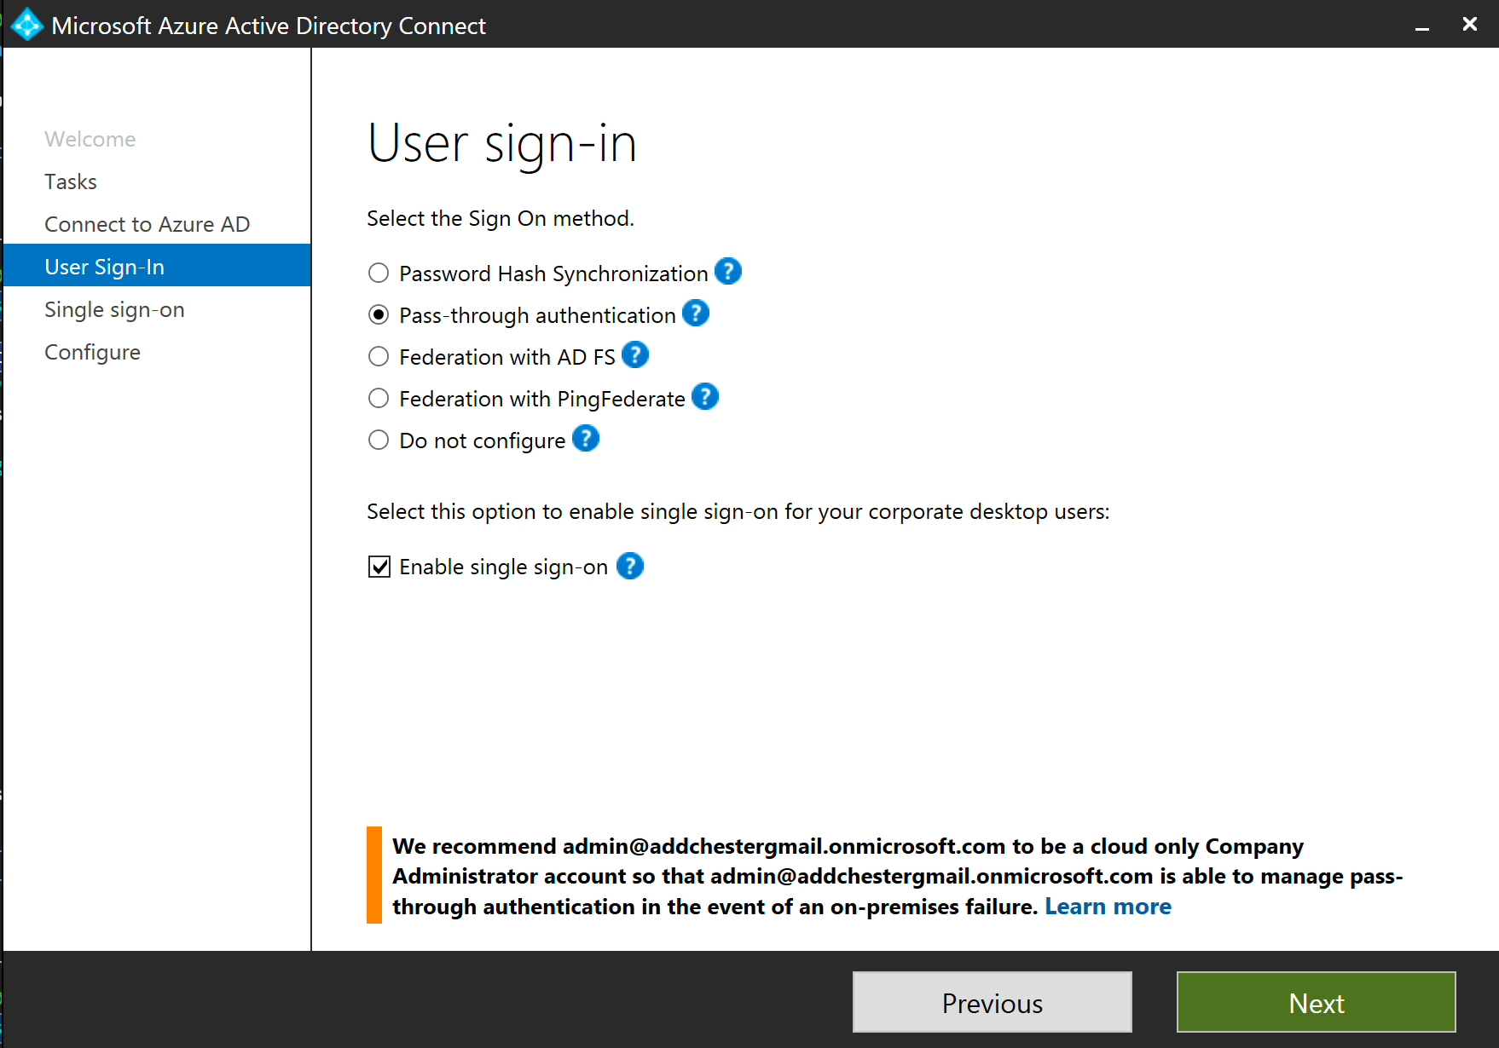
Task: Click the green Next button
Action: click(x=1316, y=1002)
